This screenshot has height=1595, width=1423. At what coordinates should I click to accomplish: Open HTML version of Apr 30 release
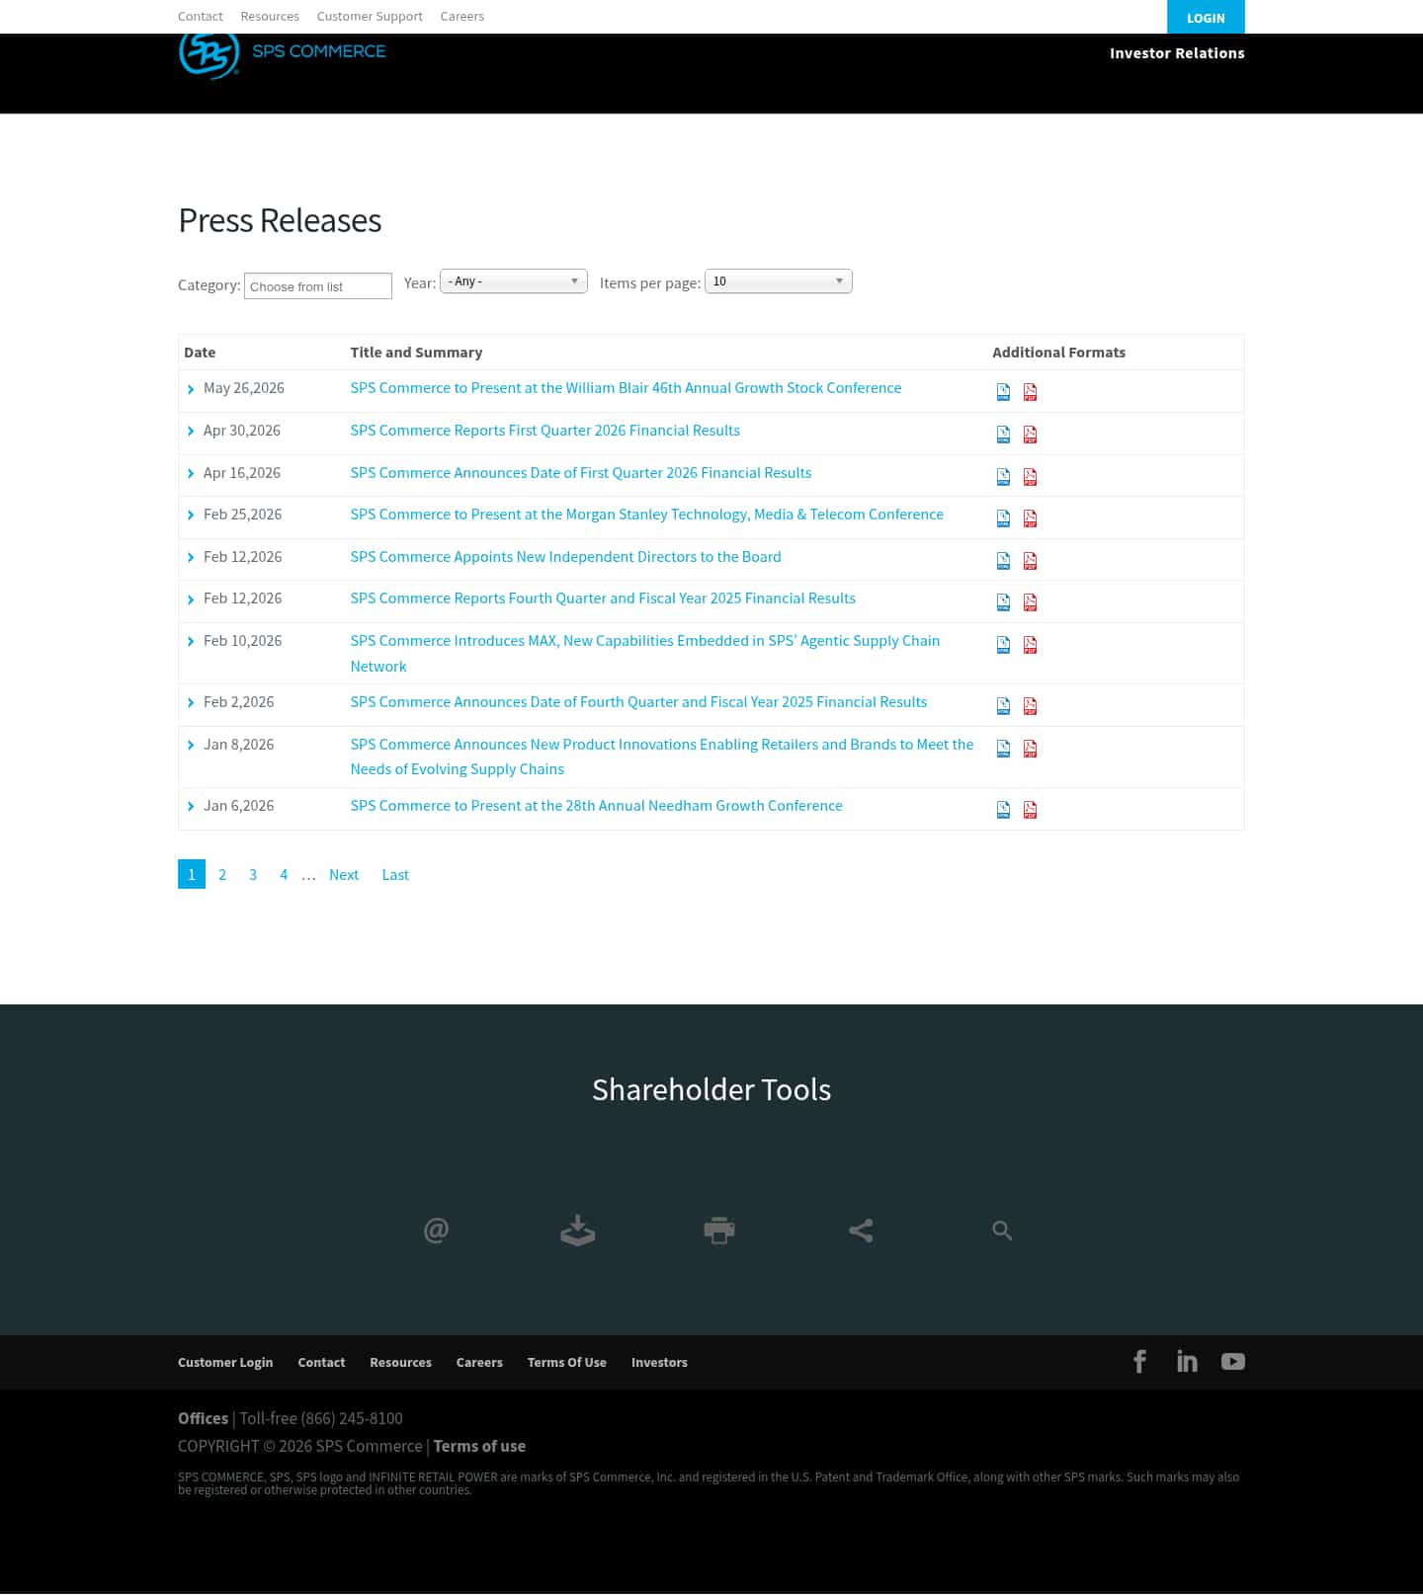[x=1003, y=435]
